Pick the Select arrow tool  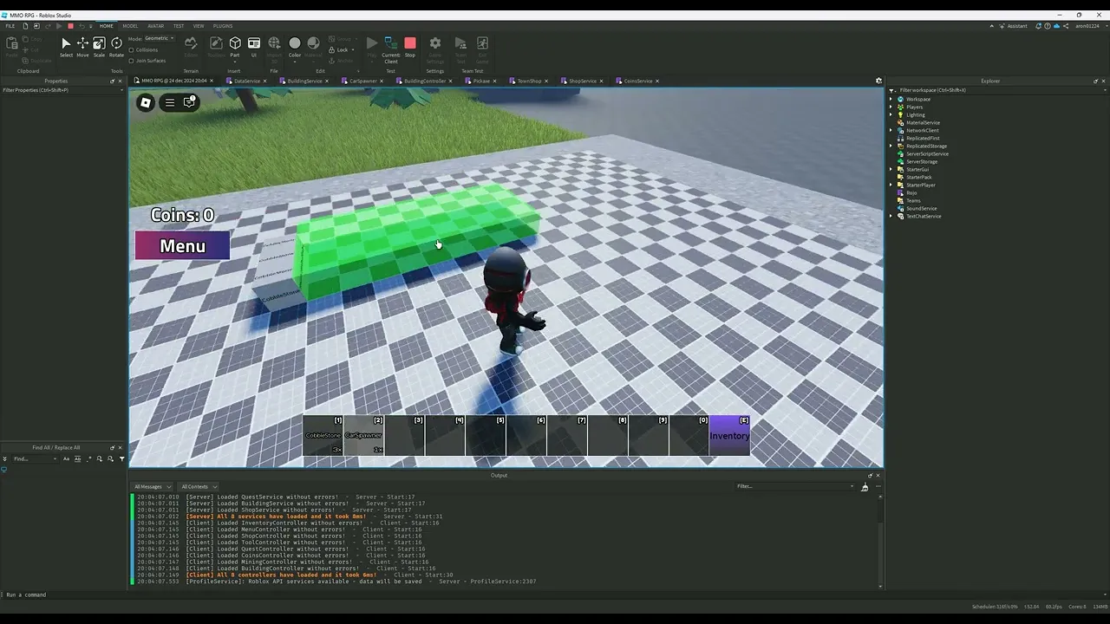tap(66, 47)
